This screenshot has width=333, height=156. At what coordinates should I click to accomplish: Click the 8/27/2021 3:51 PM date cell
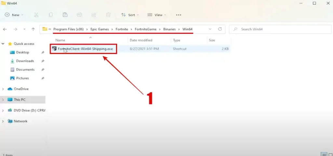tap(144, 49)
